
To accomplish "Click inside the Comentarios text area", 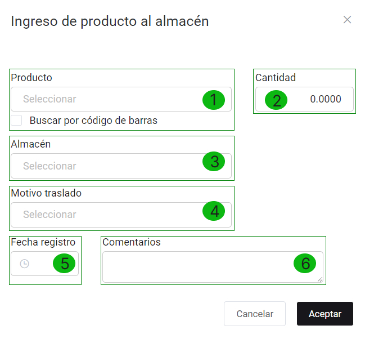I will (x=197, y=266).
